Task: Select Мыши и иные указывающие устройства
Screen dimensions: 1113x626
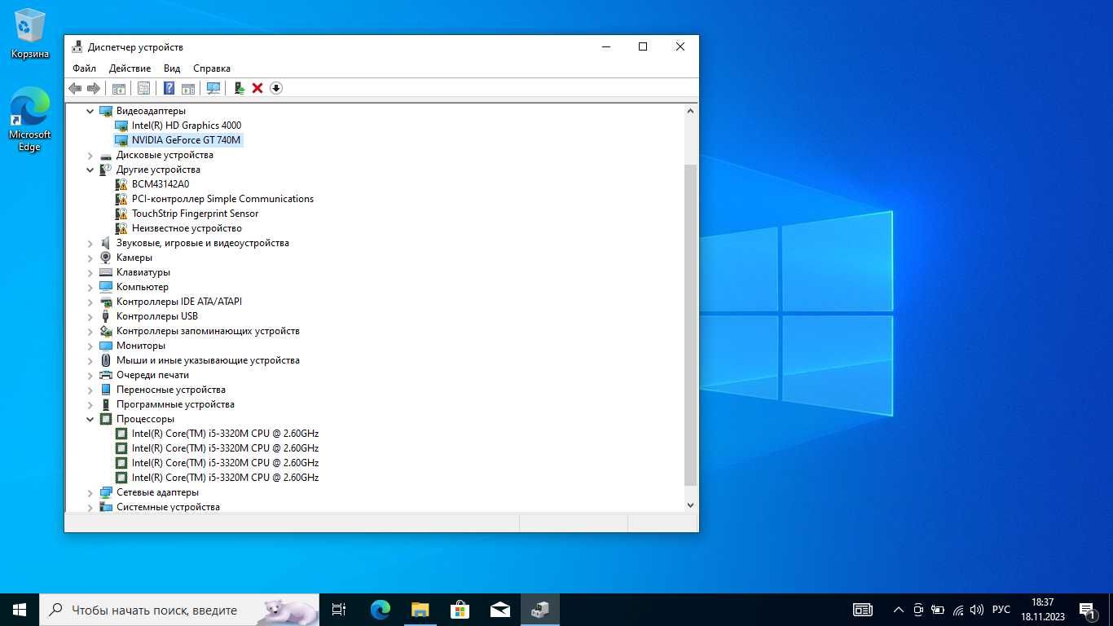Action: point(208,360)
